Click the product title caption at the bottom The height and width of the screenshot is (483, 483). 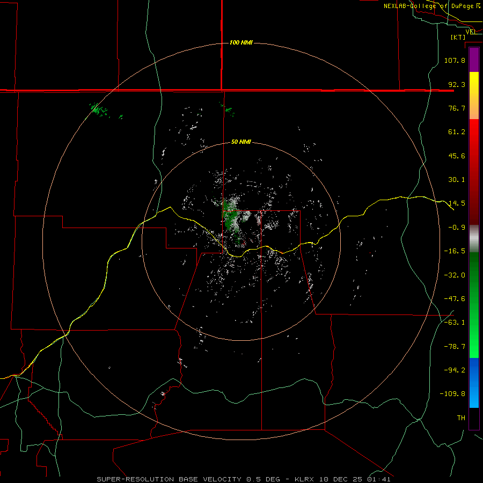point(244,479)
